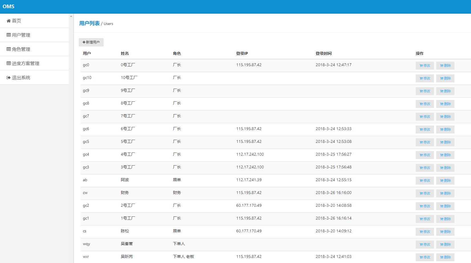Click 修改 in gc7 row
The height and width of the screenshot is (263, 471).
tap(425, 117)
